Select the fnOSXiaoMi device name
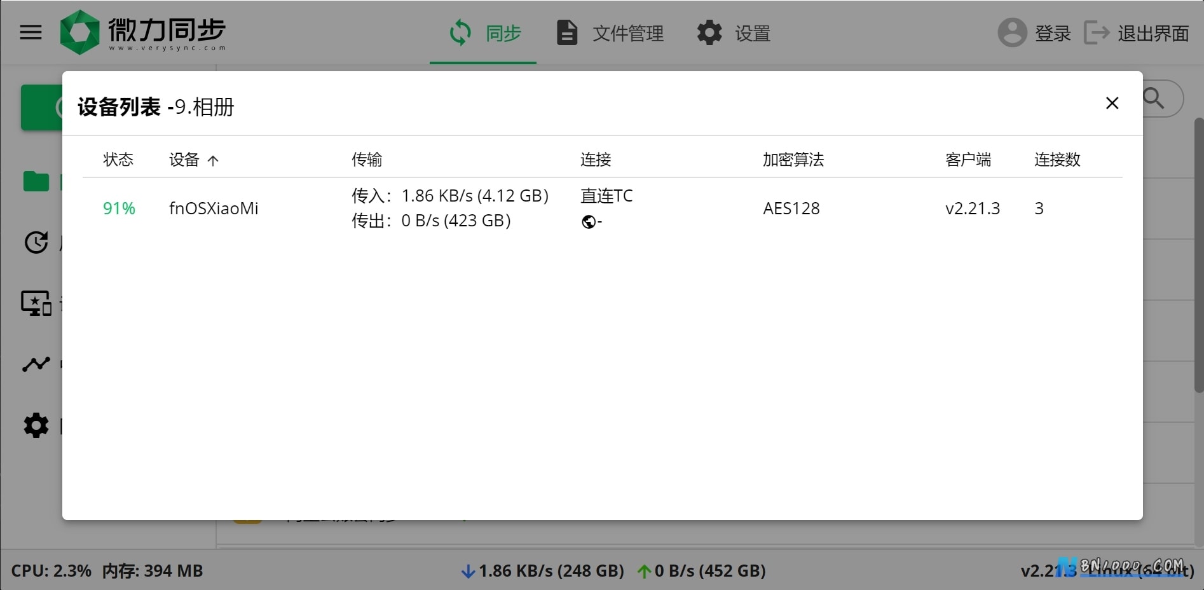 (x=214, y=209)
